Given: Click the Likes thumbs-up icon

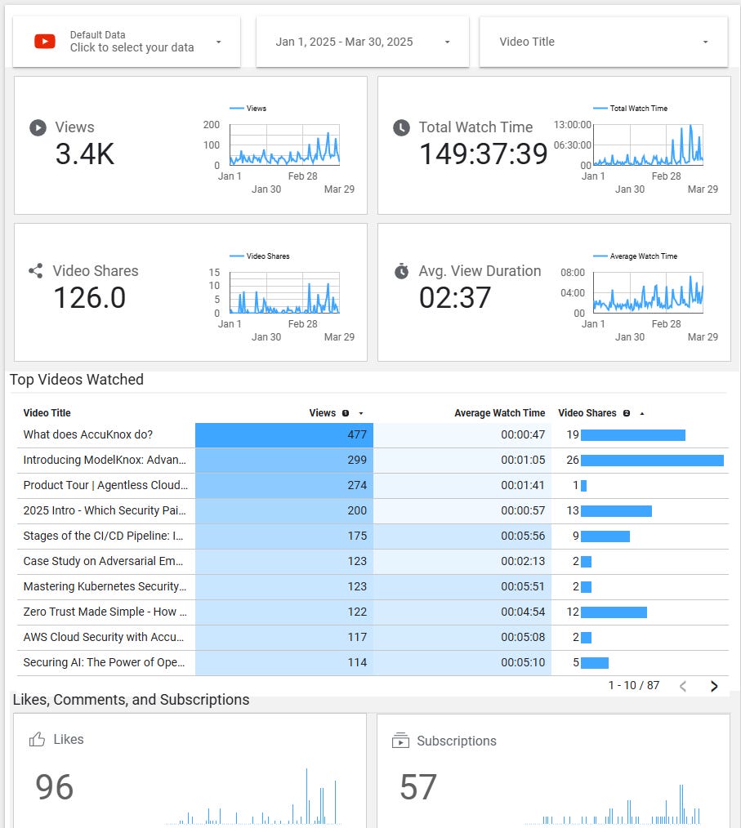Looking at the screenshot, I should 37,739.
